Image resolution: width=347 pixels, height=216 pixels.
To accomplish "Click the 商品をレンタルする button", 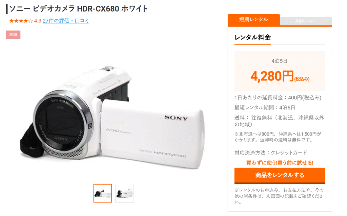I will [280, 175].
